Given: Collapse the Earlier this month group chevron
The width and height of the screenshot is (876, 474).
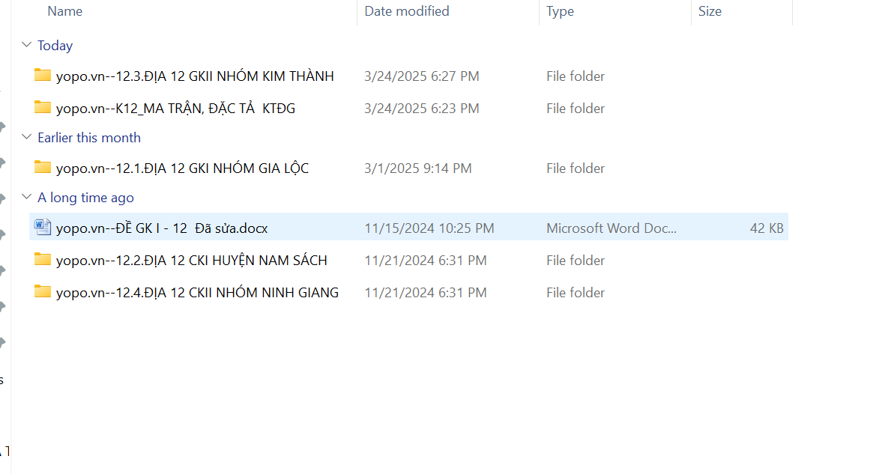Looking at the screenshot, I should coord(27,138).
